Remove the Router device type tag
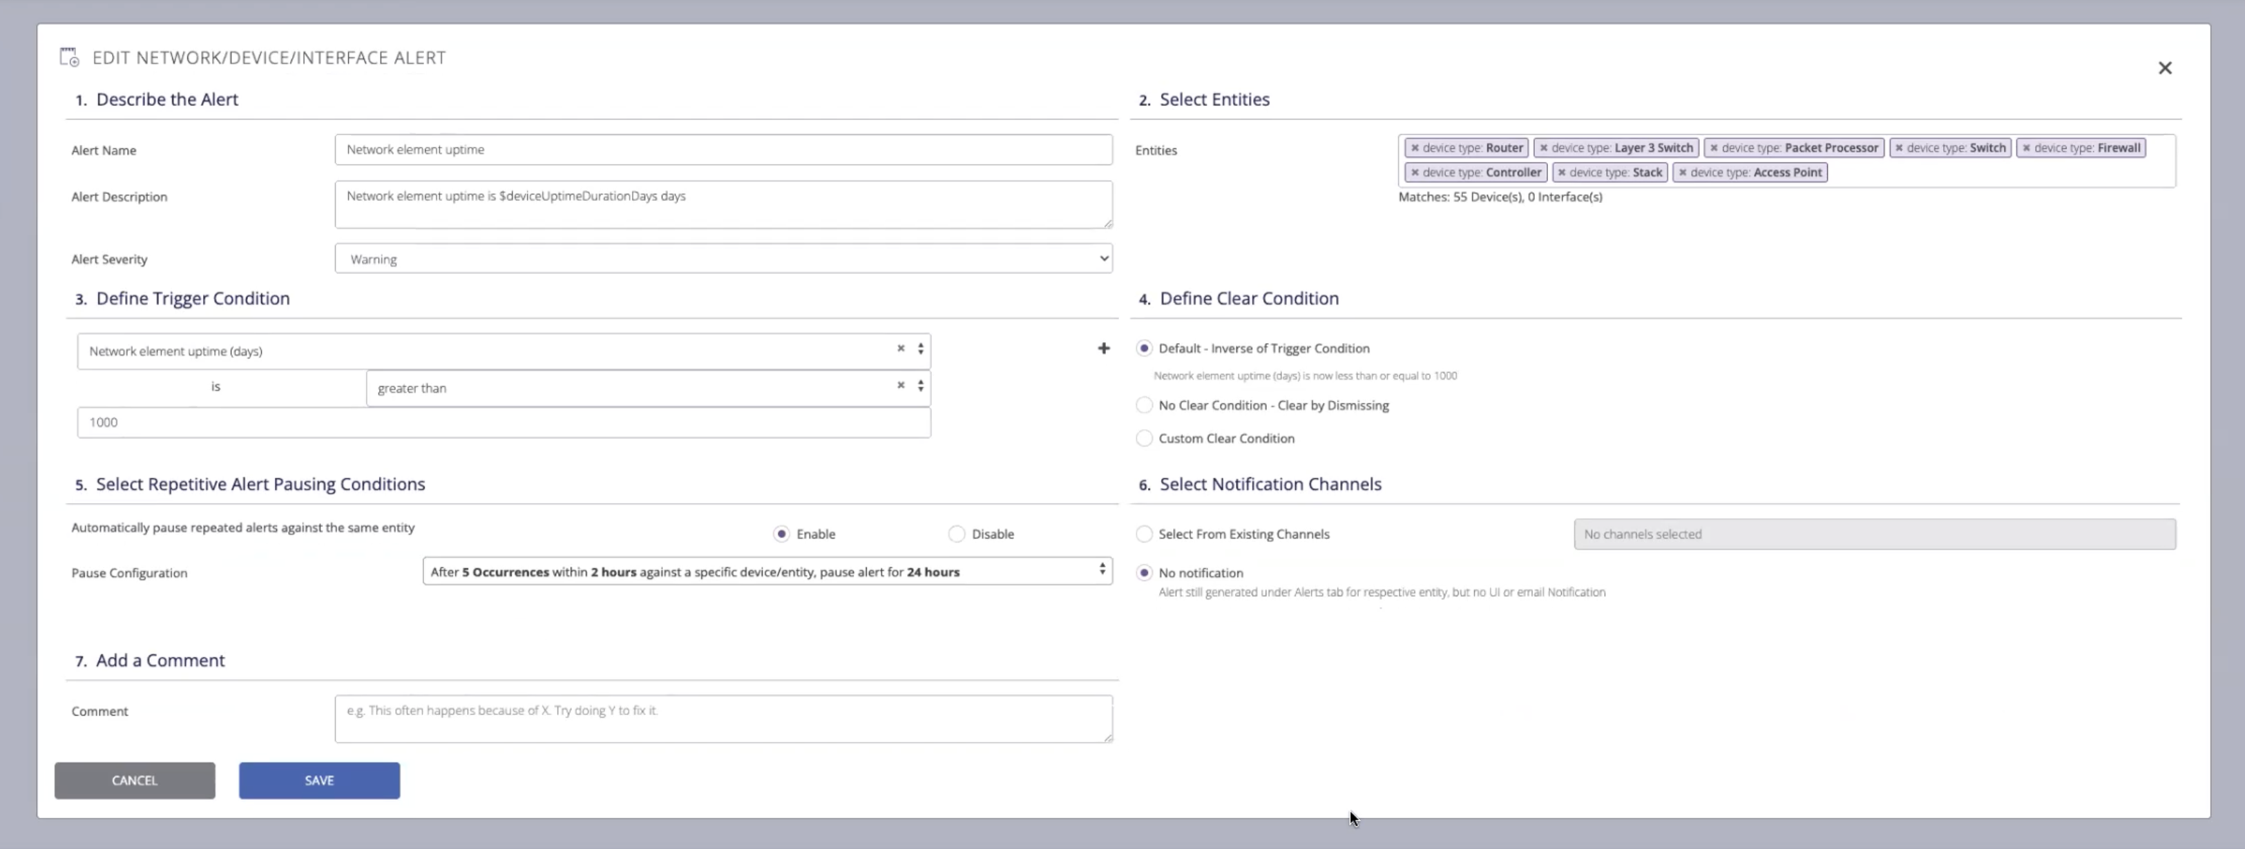2245x849 pixels. [x=1415, y=148]
